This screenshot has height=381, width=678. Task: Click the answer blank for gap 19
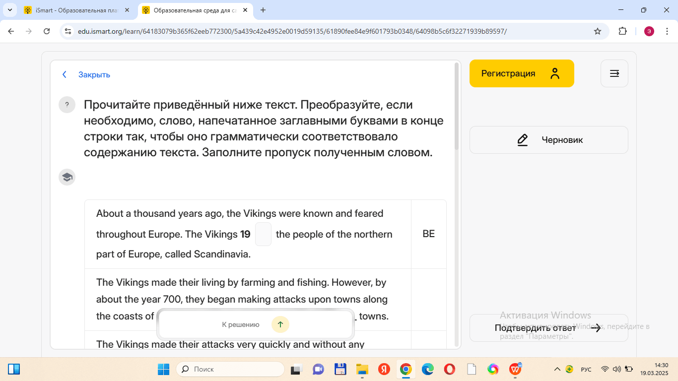(x=263, y=234)
